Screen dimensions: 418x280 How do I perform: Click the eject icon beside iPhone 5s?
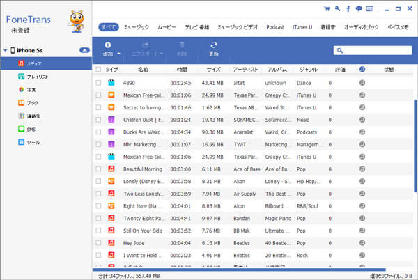click(84, 50)
